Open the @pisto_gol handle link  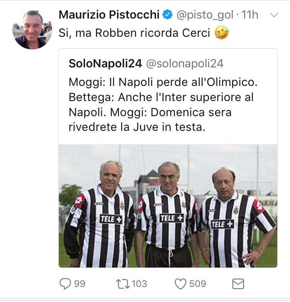[x=205, y=15]
